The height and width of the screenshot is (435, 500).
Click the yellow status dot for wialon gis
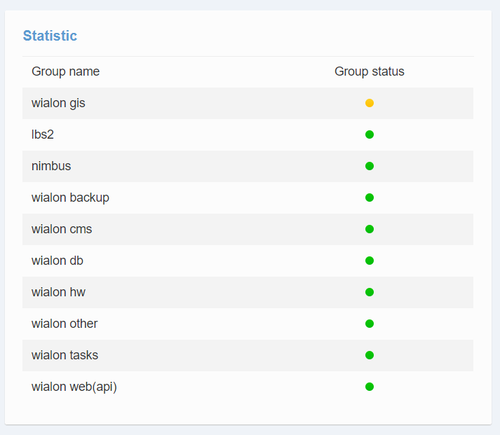click(370, 103)
